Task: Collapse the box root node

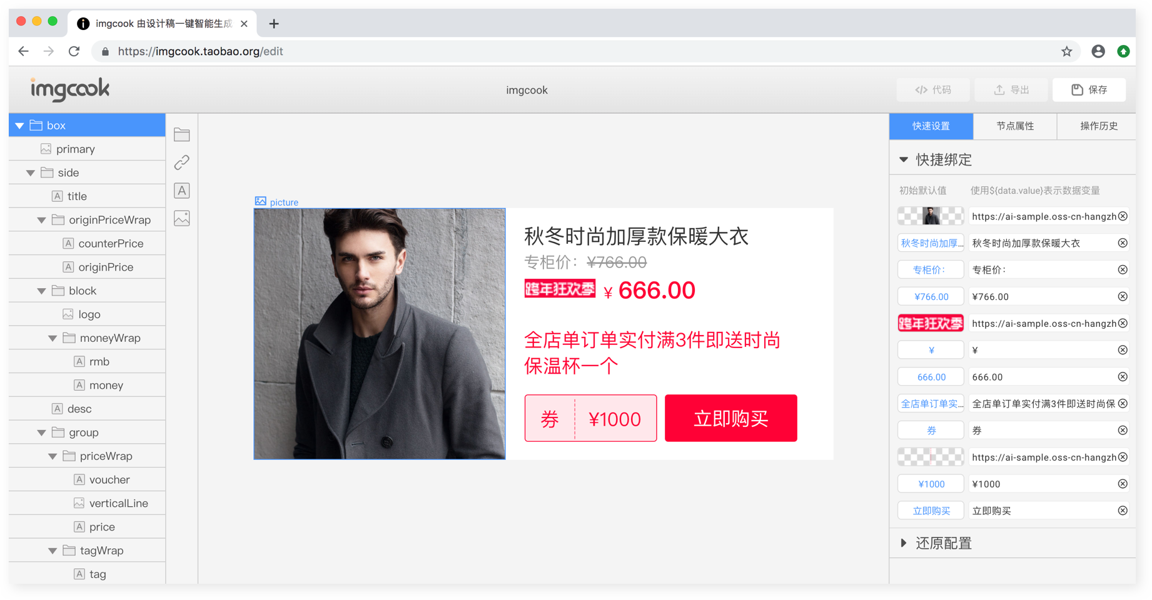Action: (x=19, y=126)
